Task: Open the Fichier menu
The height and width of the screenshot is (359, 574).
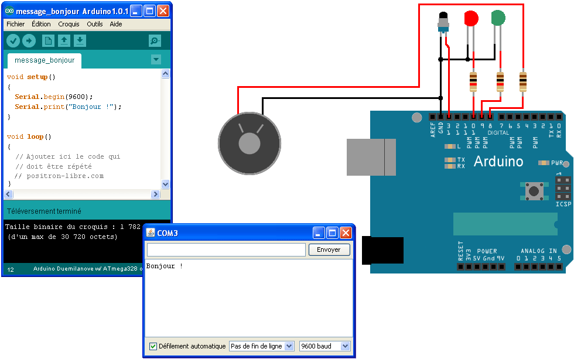Action: (16, 24)
